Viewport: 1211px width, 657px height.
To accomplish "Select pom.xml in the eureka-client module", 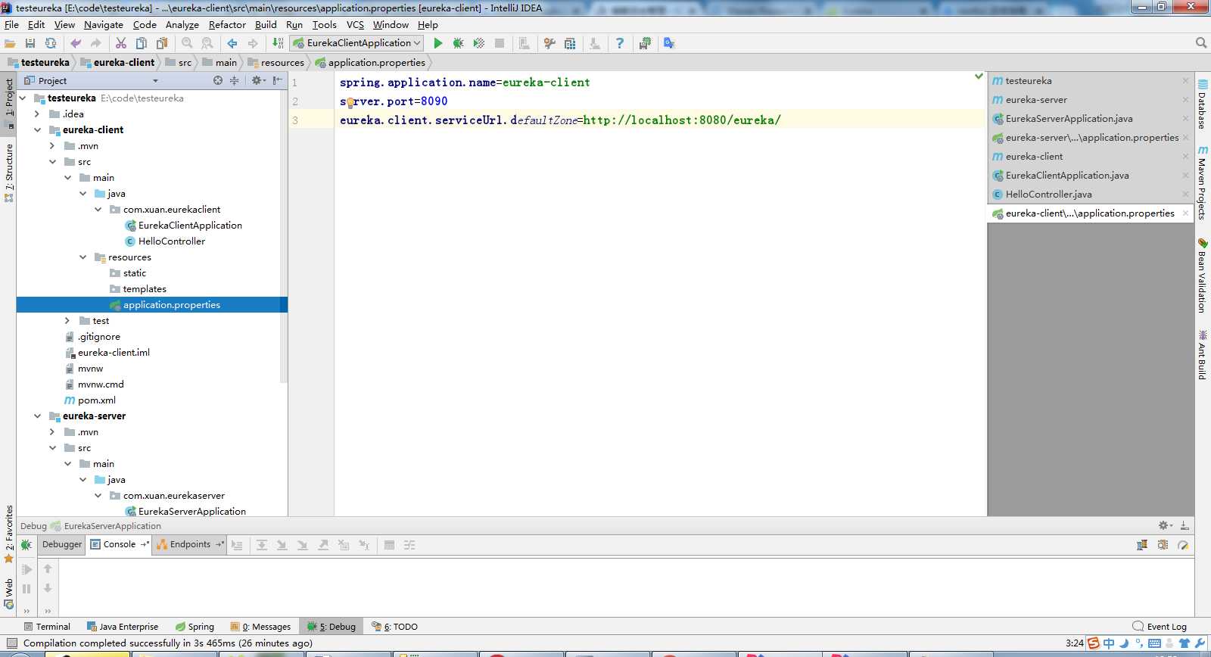I will pyautogui.click(x=96, y=400).
